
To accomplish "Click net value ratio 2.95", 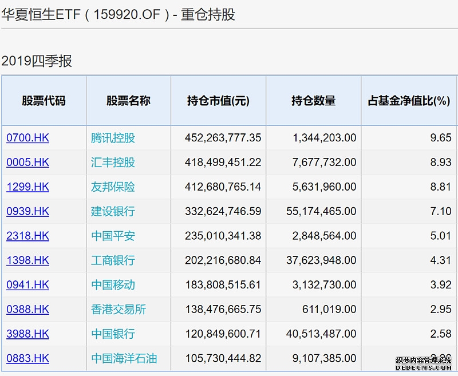I will point(441,310).
